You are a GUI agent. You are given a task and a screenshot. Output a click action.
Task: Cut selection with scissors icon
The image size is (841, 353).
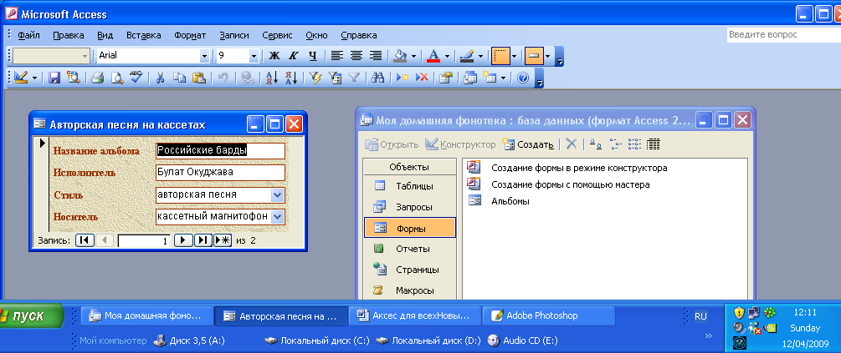160,78
